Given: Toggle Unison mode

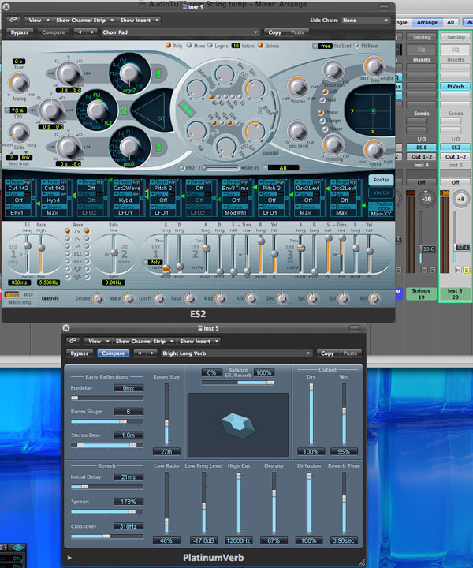Looking at the screenshot, I should [261, 46].
